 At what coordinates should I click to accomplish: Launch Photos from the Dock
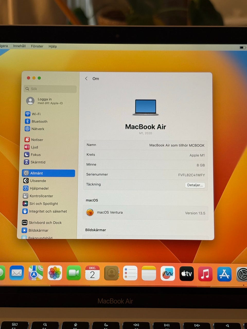pos(55,273)
